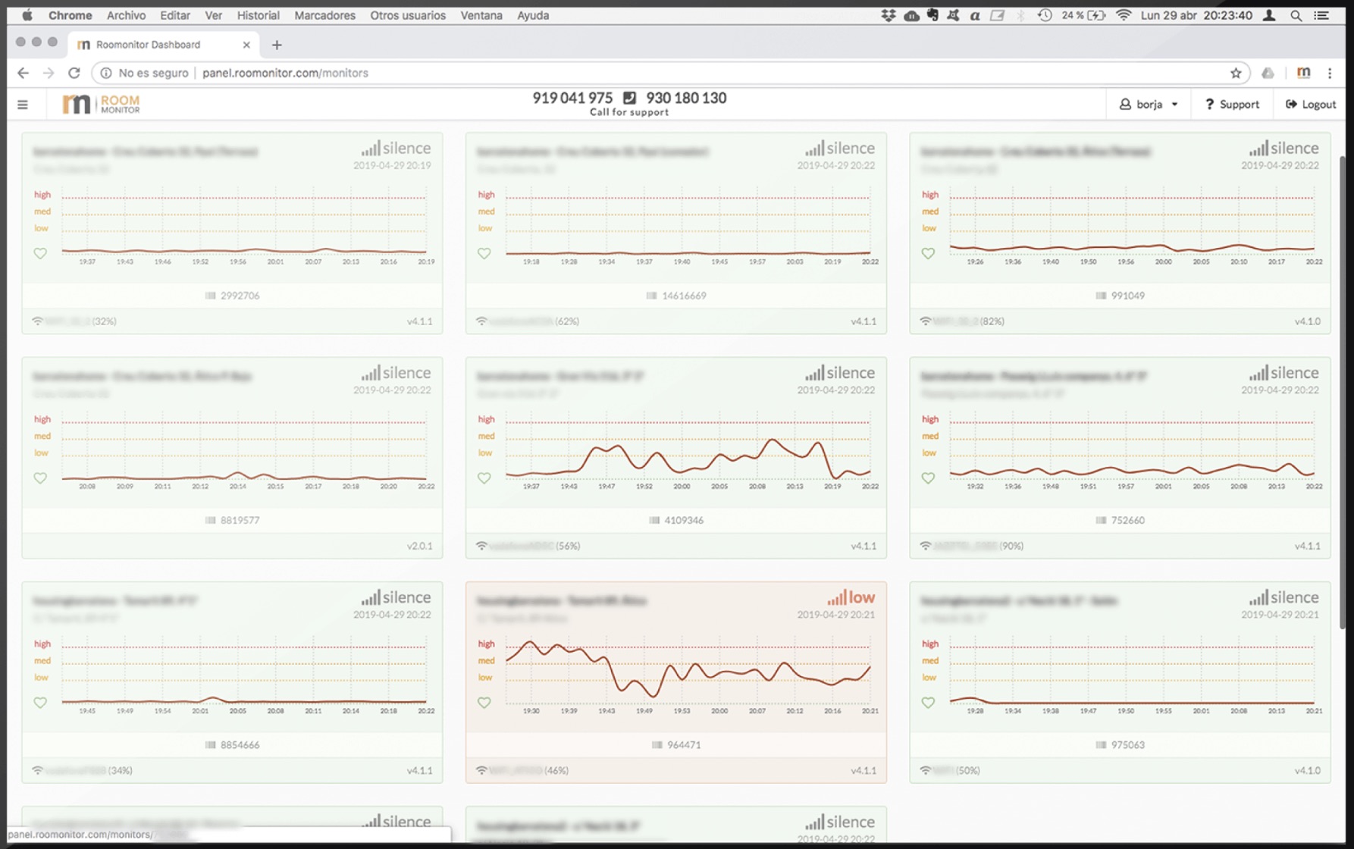Open the hamburger sidebar menu

[23, 105]
